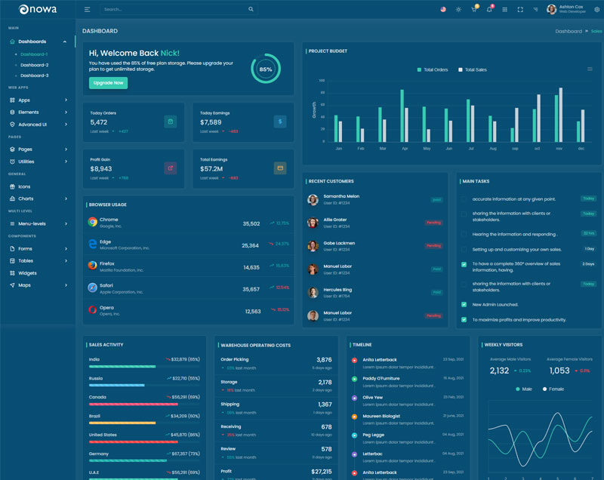Check the 'accurate information at any given point' task

click(464, 199)
